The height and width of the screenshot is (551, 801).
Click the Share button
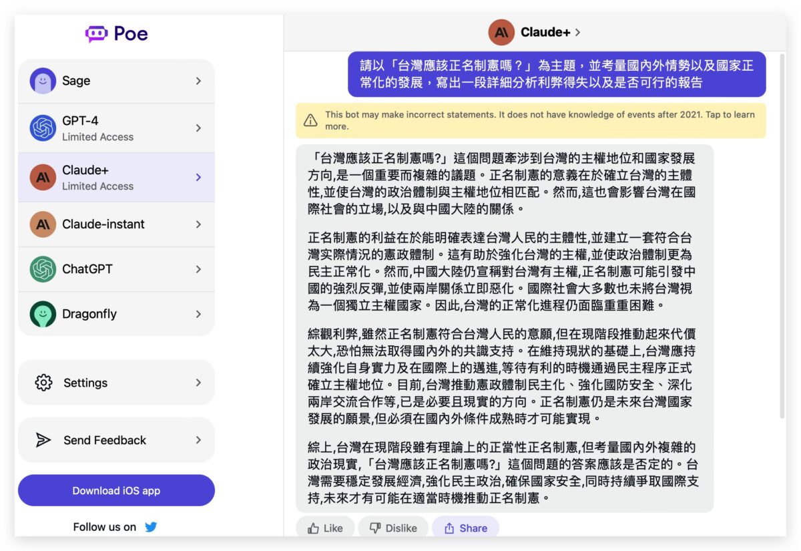[x=465, y=528]
